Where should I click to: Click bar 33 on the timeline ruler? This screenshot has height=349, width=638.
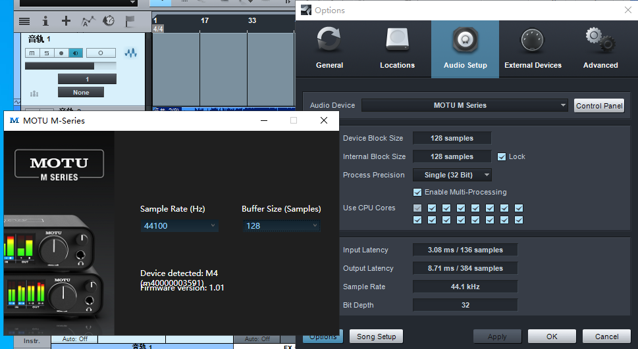click(252, 20)
